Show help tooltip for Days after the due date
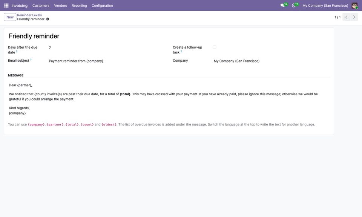The height and width of the screenshot is (217, 362). click(17, 52)
